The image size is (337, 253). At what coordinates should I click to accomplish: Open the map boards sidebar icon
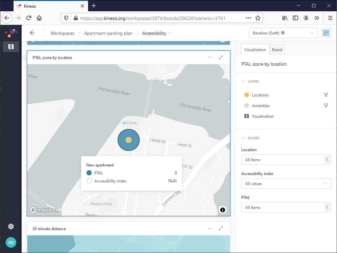point(11,46)
